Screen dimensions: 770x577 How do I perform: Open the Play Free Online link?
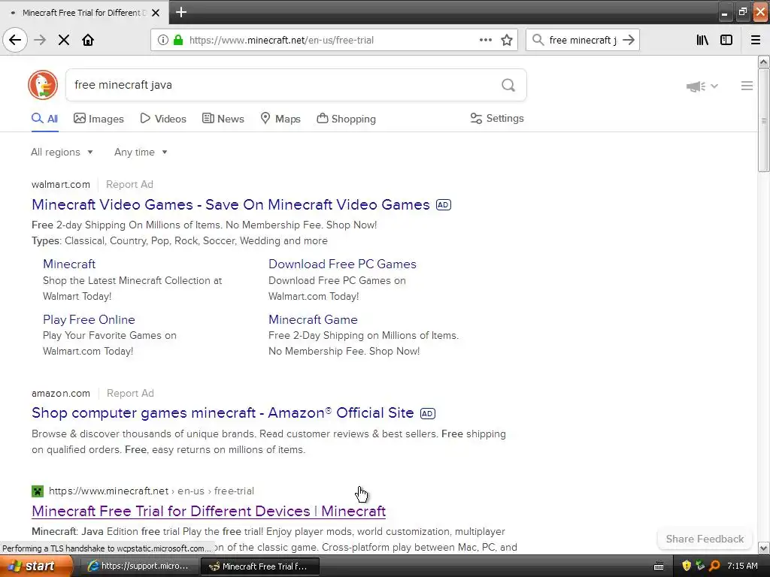89,319
